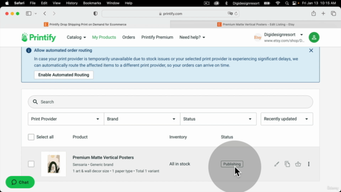Reload the printify.com page
341x192 pixels.
tap(236, 13)
